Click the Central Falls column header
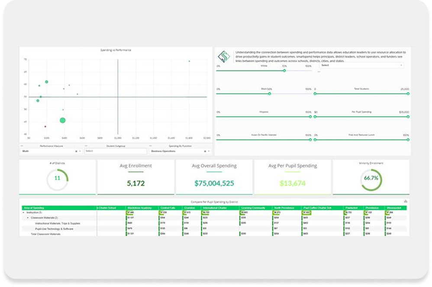432x287 pixels. click(x=169, y=208)
